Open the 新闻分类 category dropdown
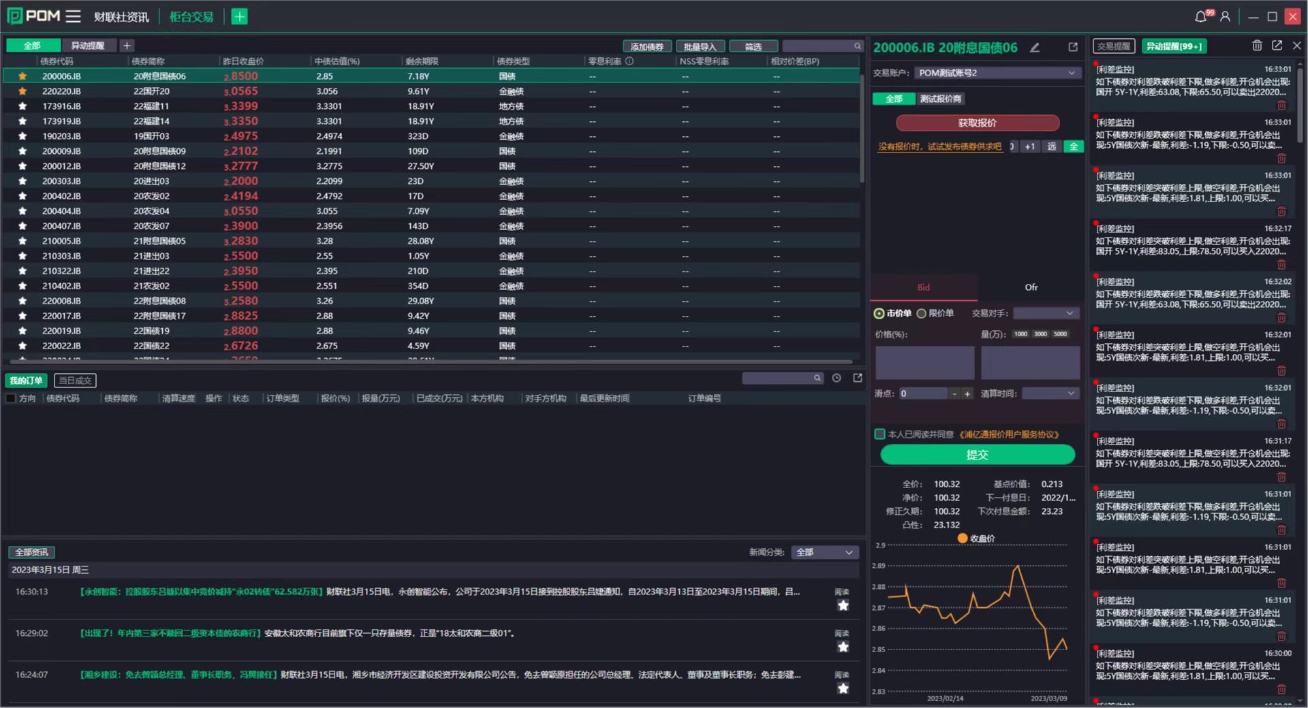The image size is (1308, 708). [825, 552]
